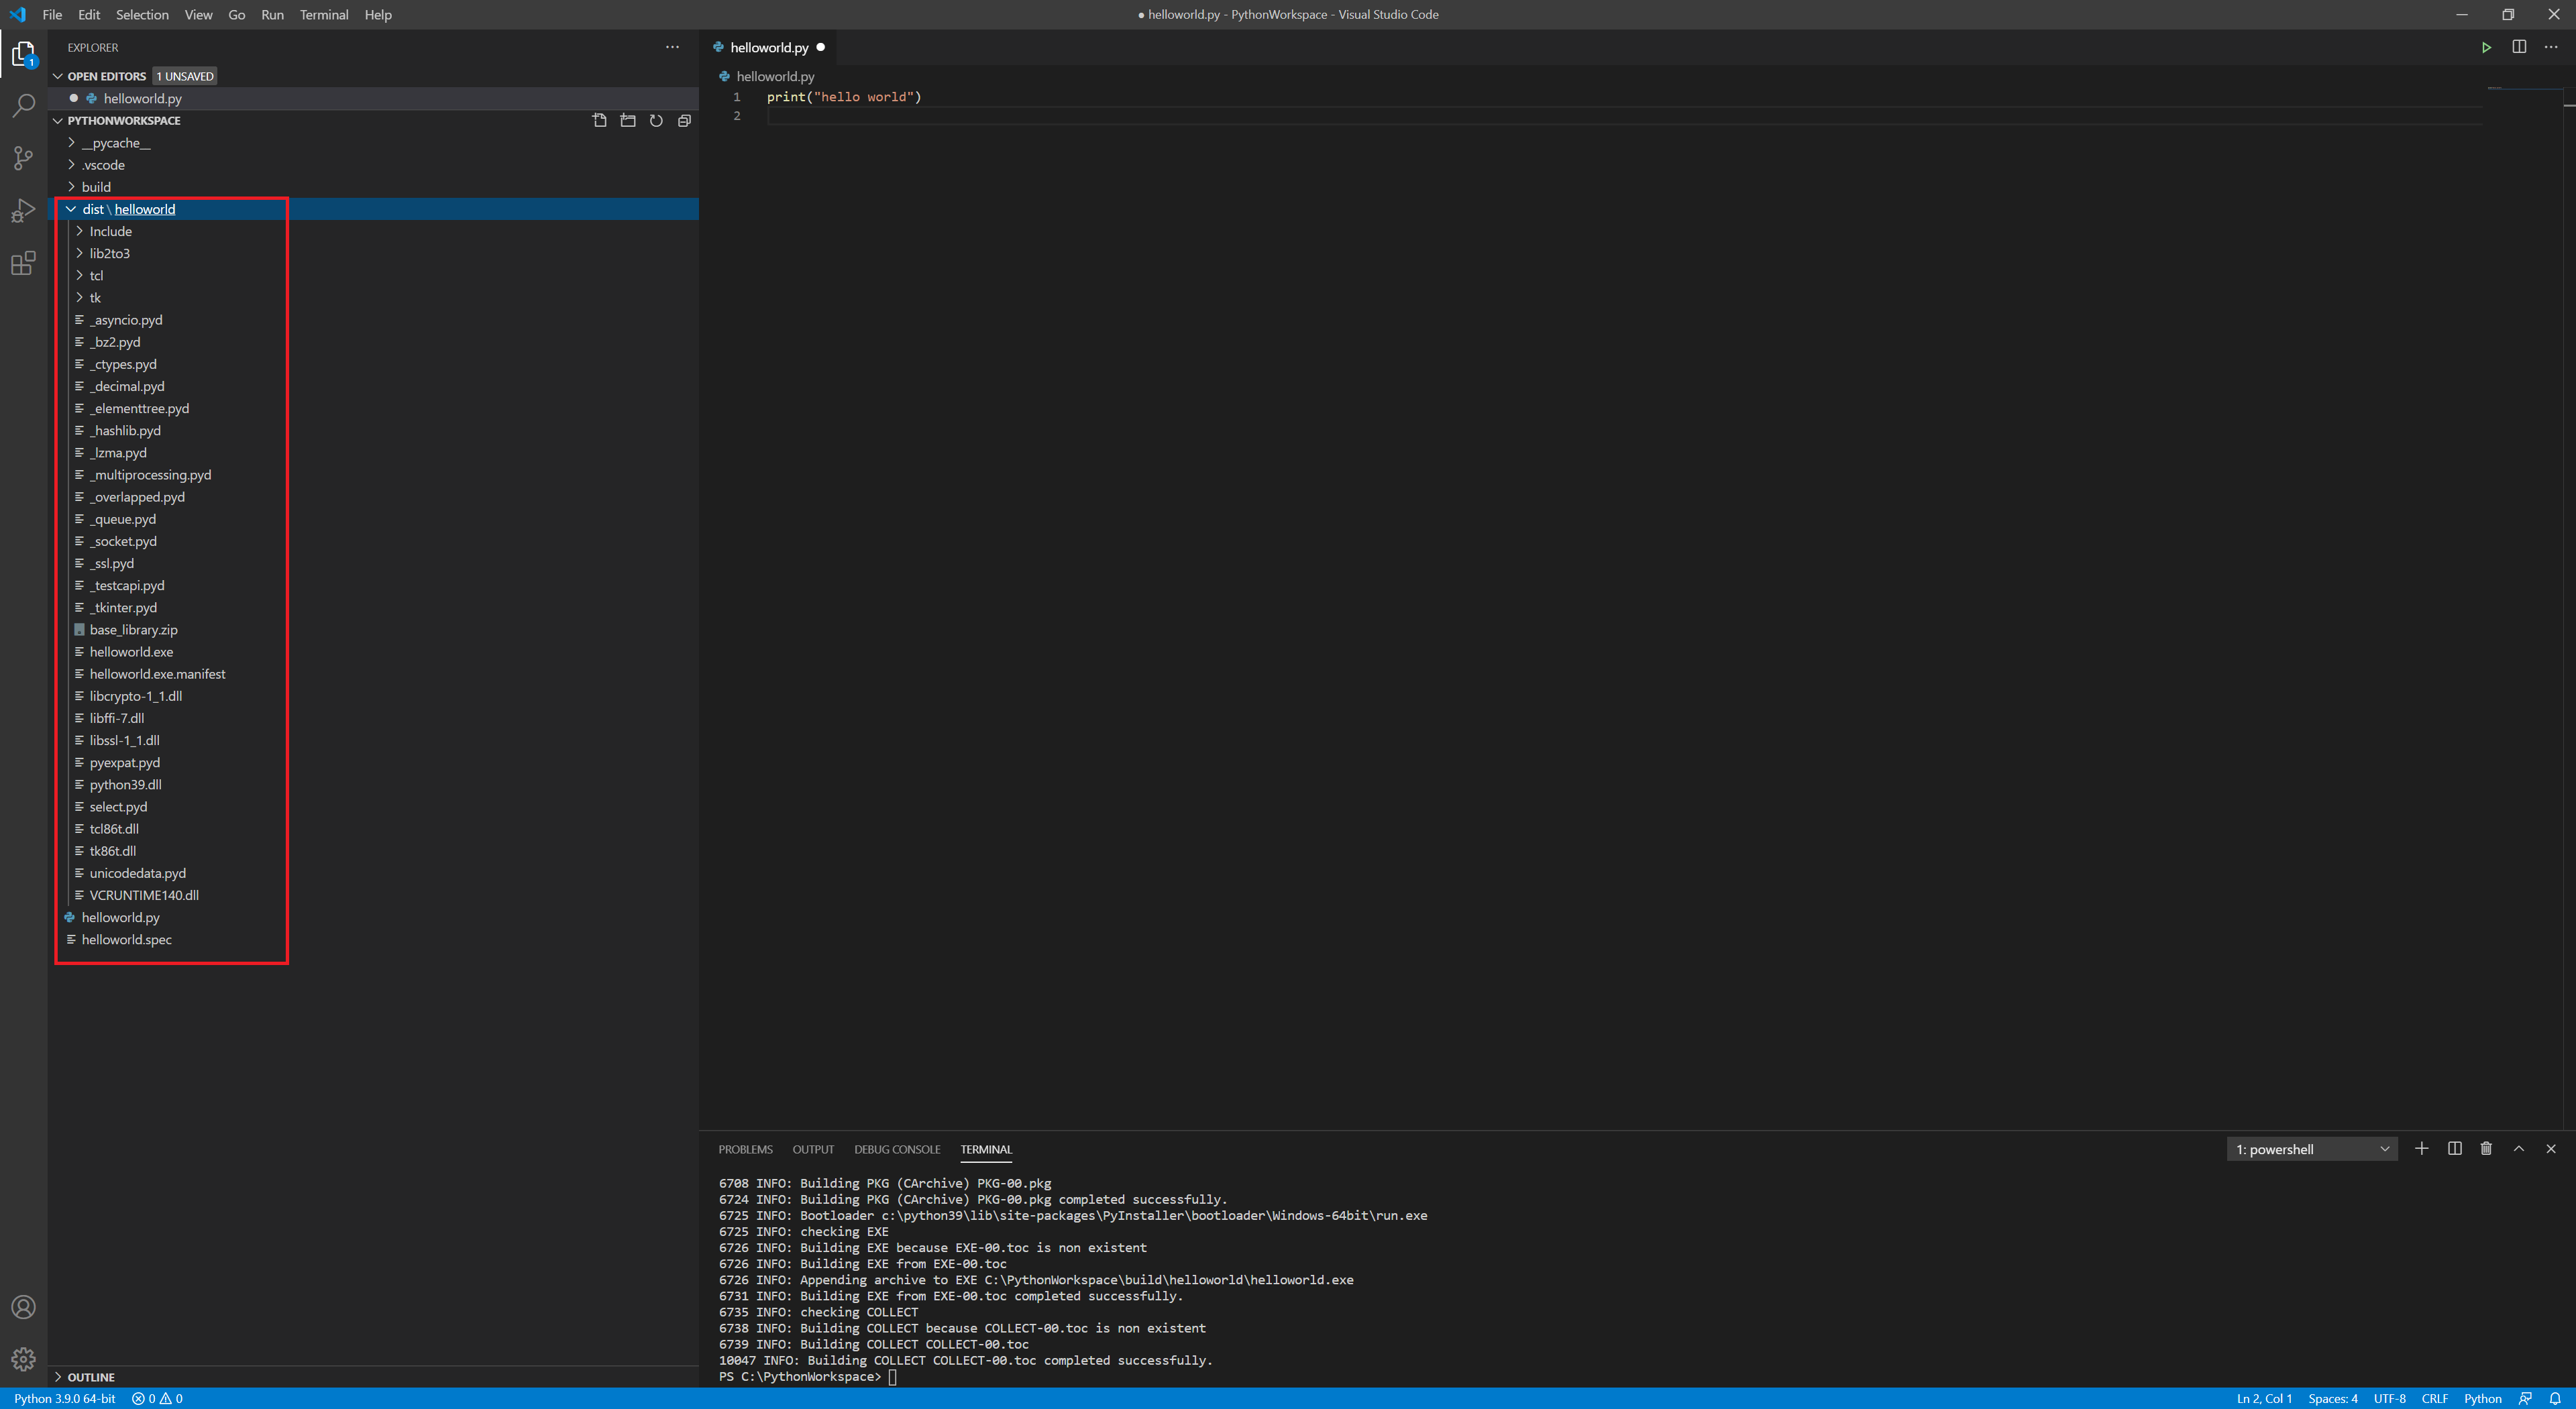
Task: Open the Run and Debug view
Action: tap(23, 211)
